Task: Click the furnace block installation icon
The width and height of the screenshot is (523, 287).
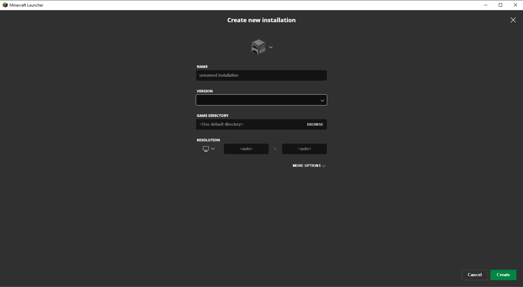Action: point(258,47)
